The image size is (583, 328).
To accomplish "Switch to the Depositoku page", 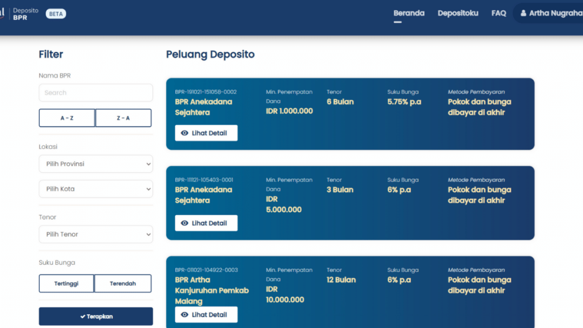I will click(458, 13).
